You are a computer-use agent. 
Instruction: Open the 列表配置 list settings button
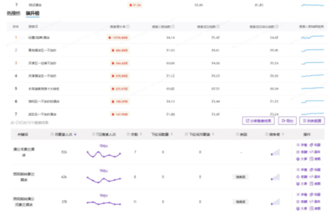pyautogui.click(x=312, y=121)
